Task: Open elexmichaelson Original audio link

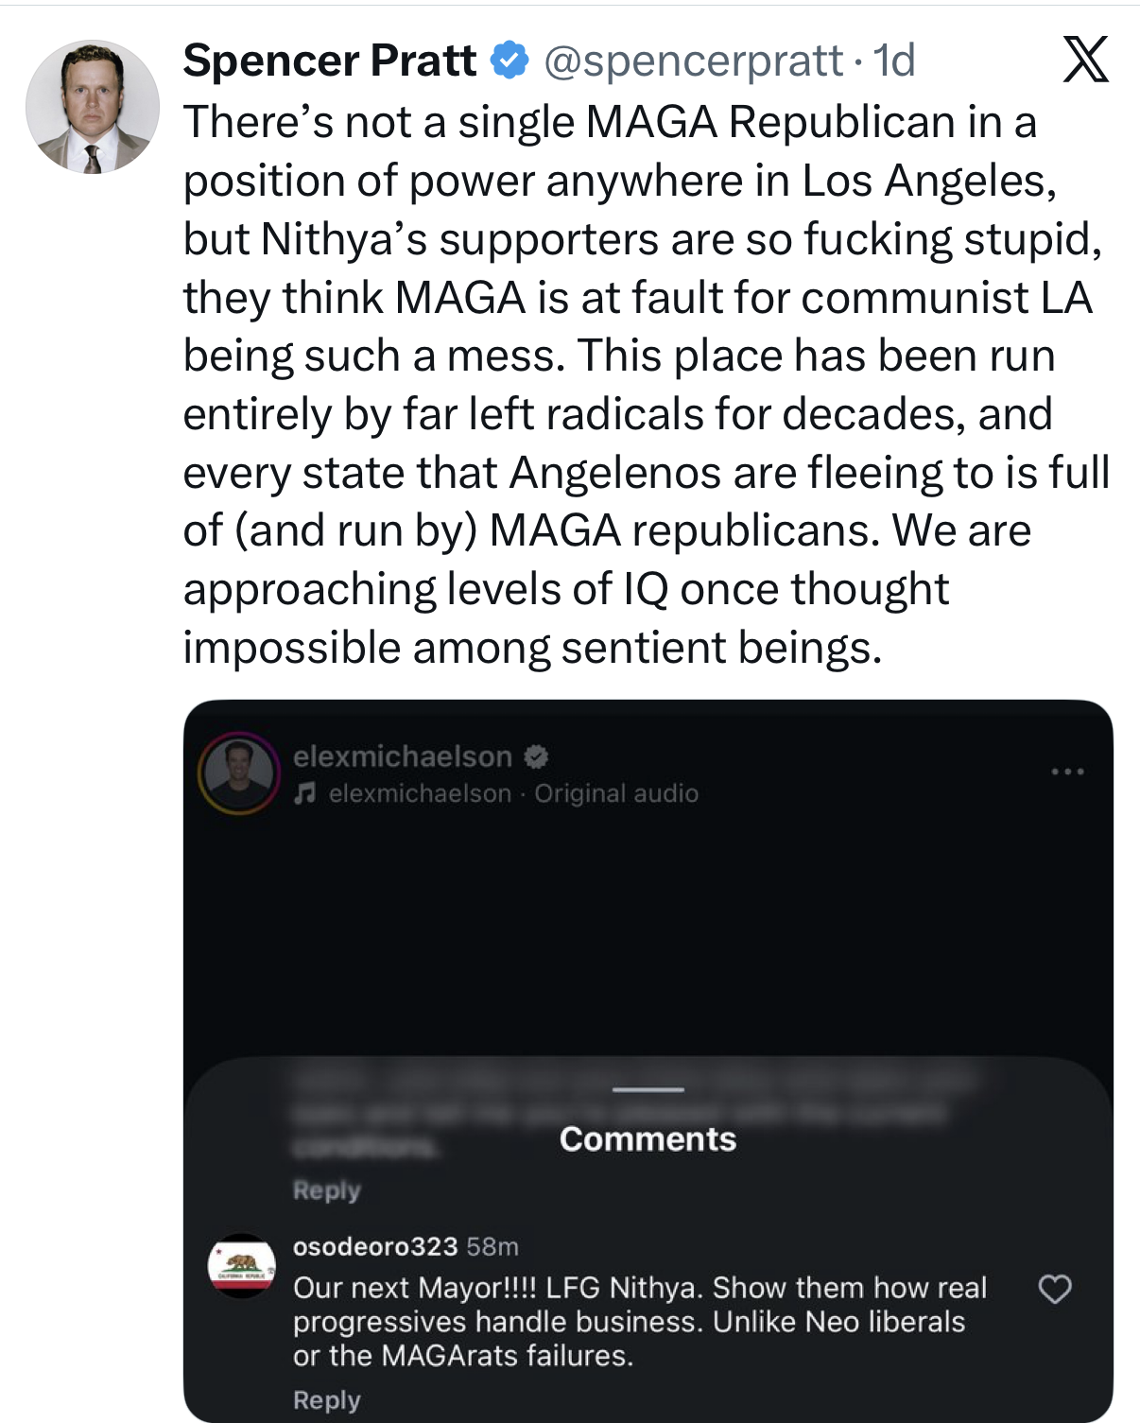Action: pos(513,793)
